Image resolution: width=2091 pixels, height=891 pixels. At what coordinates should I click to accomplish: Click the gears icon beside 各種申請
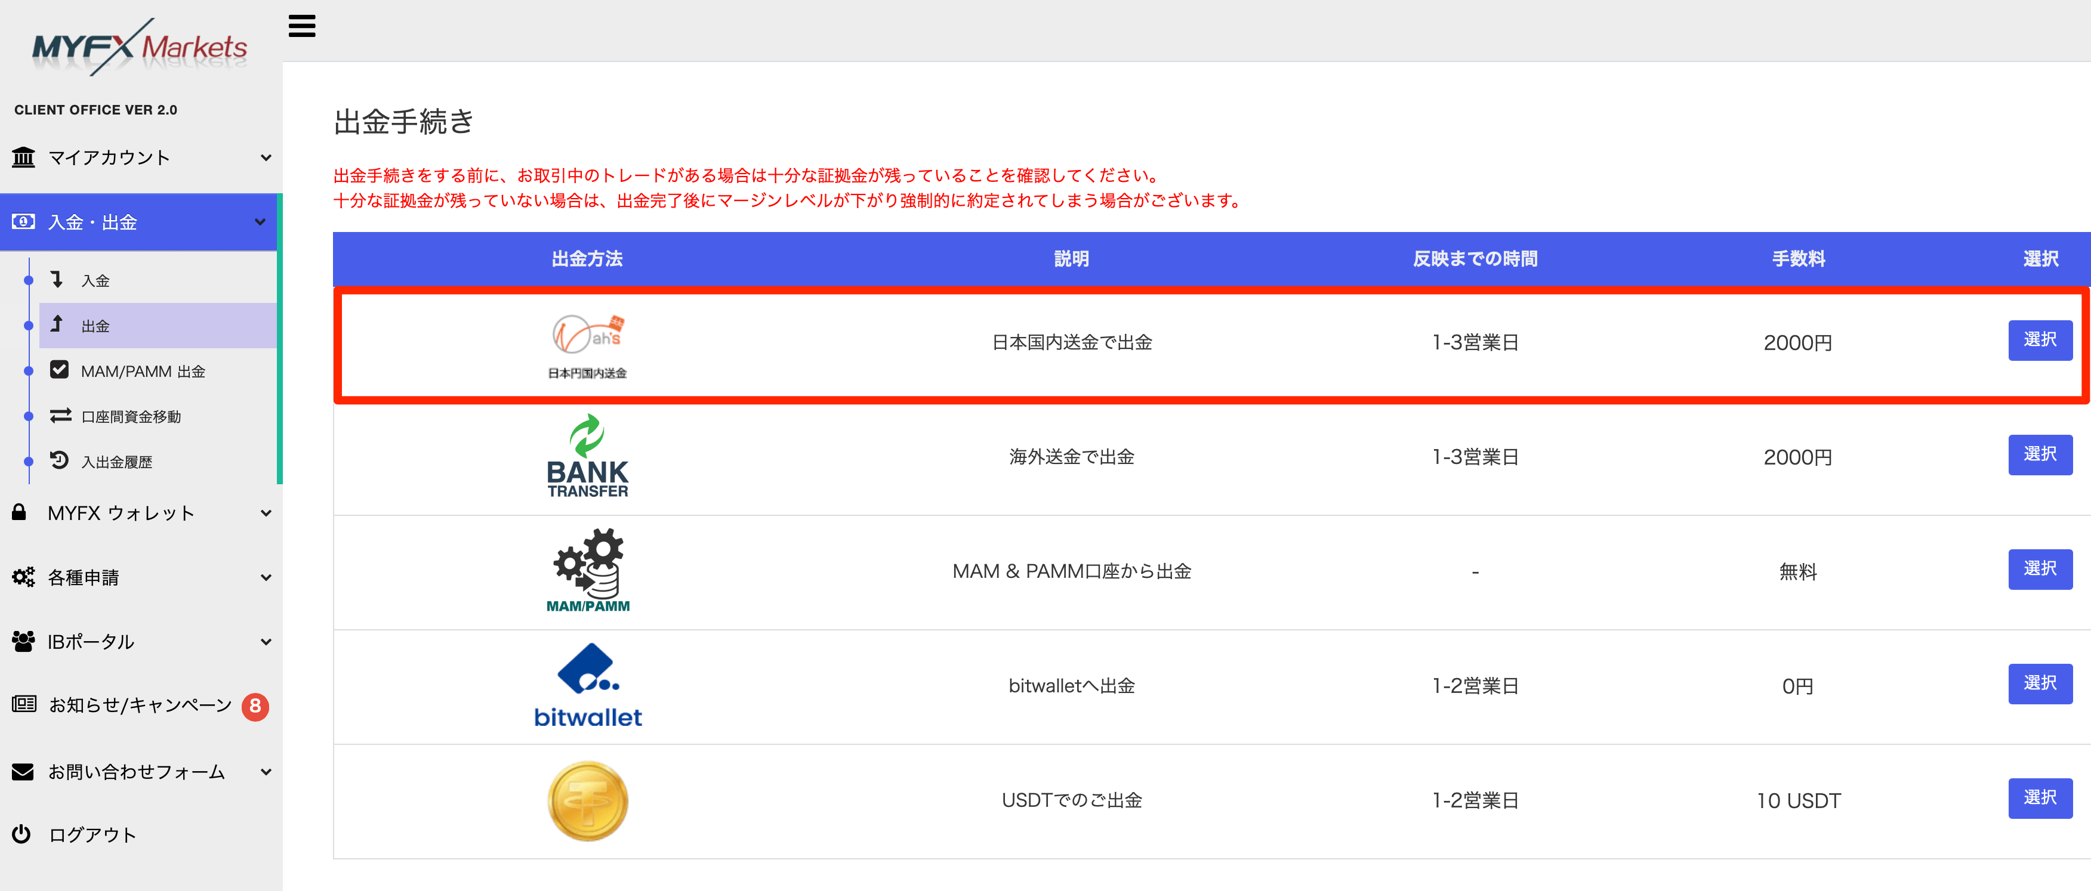click(x=23, y=577)
